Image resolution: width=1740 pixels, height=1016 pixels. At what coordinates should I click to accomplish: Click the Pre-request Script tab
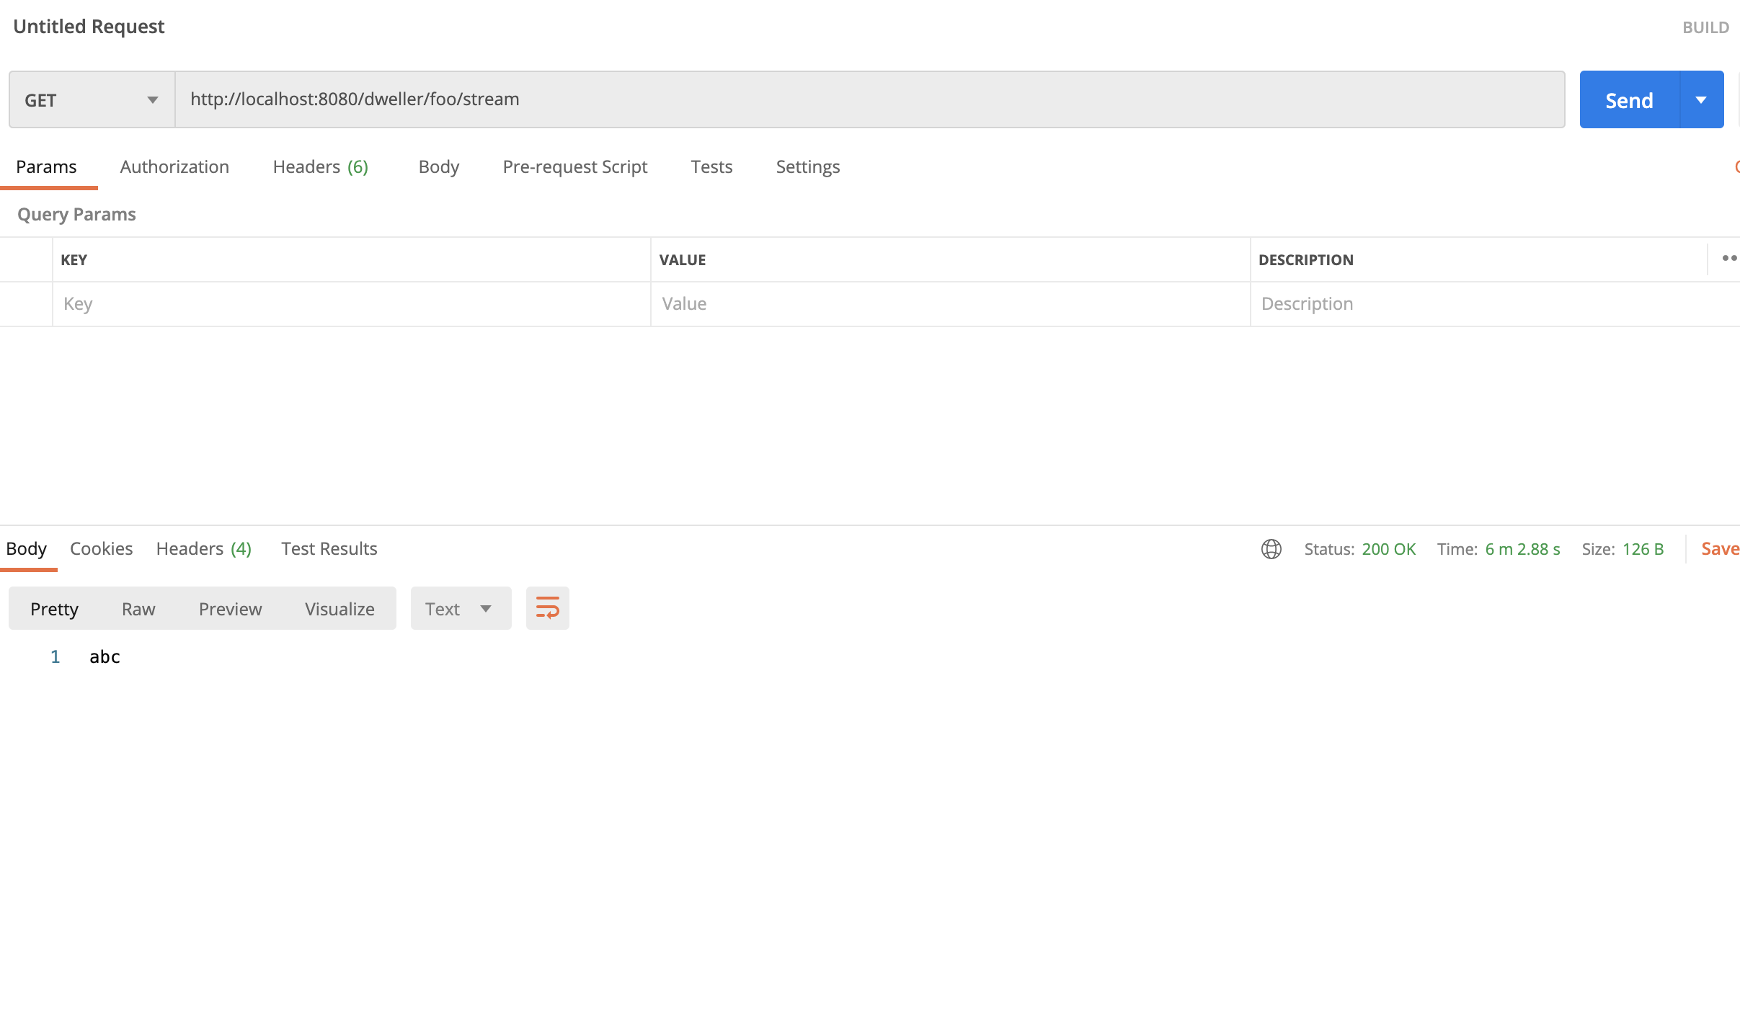point(574,167)
